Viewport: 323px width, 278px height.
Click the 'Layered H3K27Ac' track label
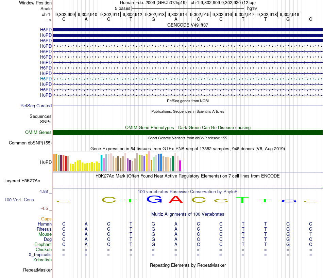coord(22,181)
